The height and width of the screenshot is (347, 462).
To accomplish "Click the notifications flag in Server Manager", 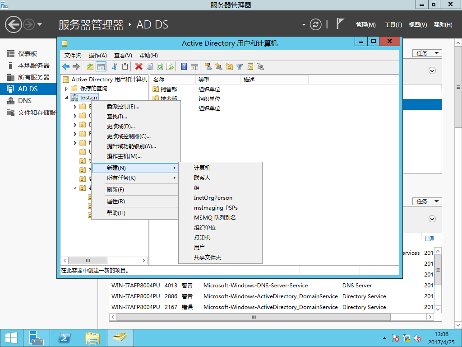I will [x=340, y=23].
